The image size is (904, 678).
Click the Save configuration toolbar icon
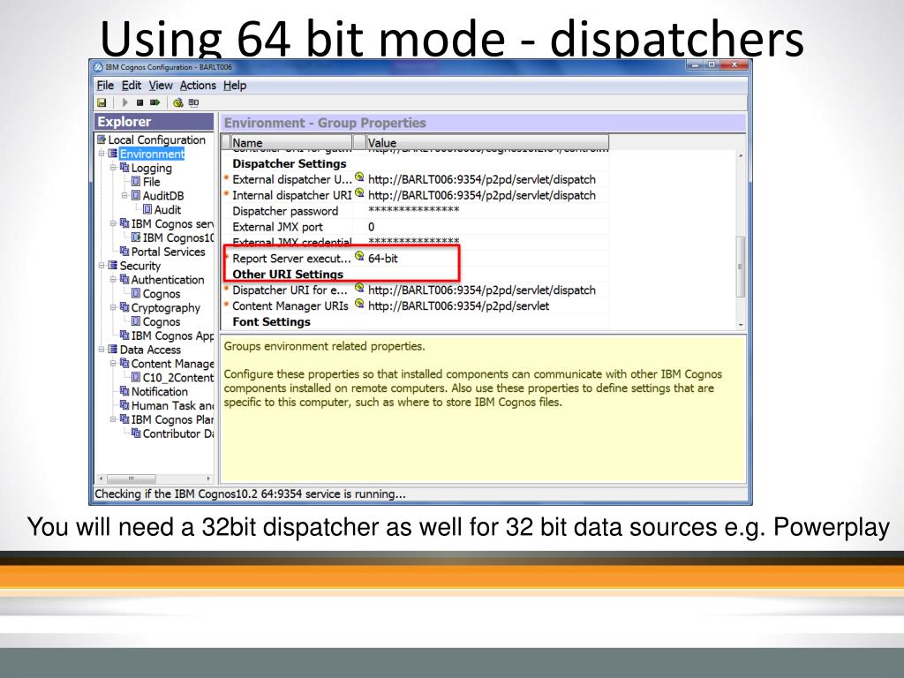pos(102,102)
